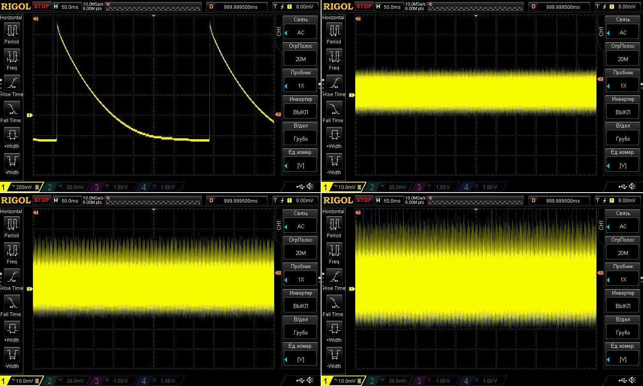Screen dimensions: 643x386
Task: Click the Period measurement icon in top-left scope
Action: [x=12, y=31]
